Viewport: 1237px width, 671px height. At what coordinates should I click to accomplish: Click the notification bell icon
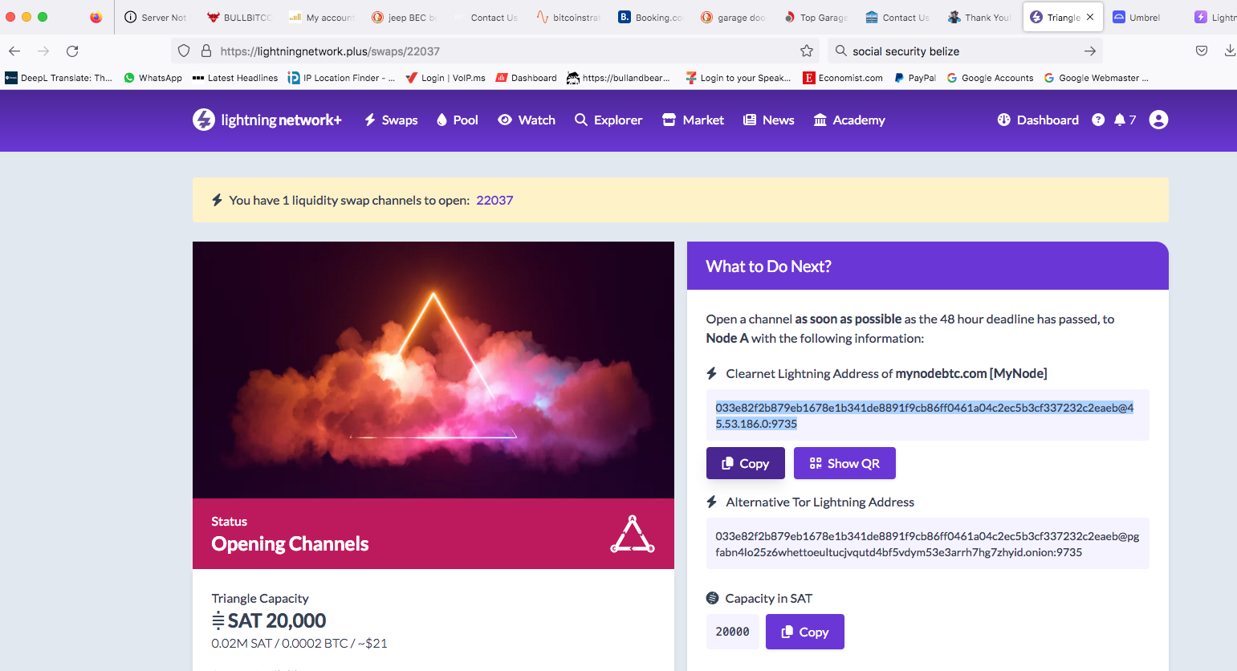point(1120,120)
